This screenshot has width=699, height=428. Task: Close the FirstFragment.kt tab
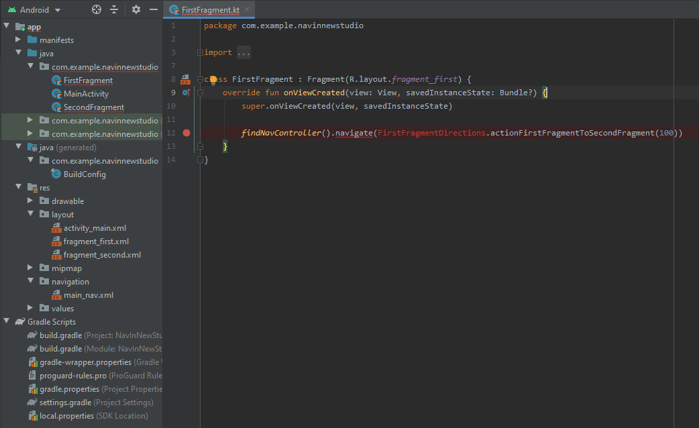[x=247, y=10]
